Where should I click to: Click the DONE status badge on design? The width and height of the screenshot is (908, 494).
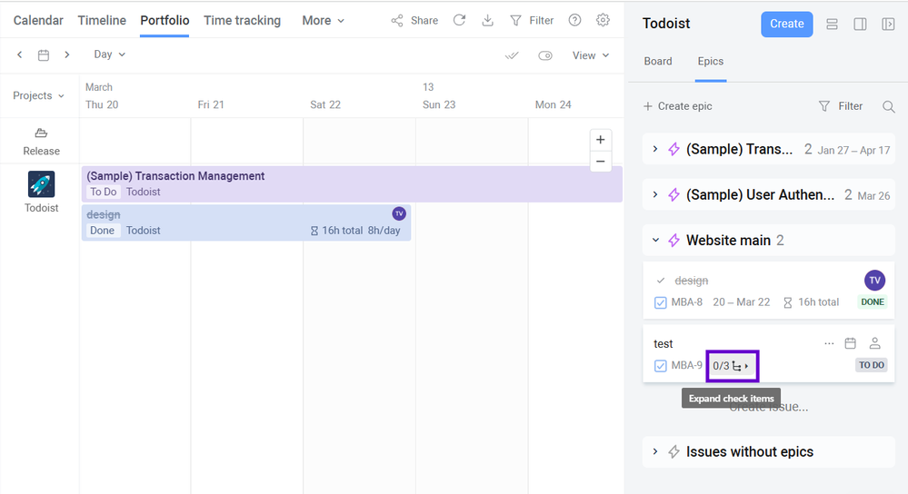point(873,302)
